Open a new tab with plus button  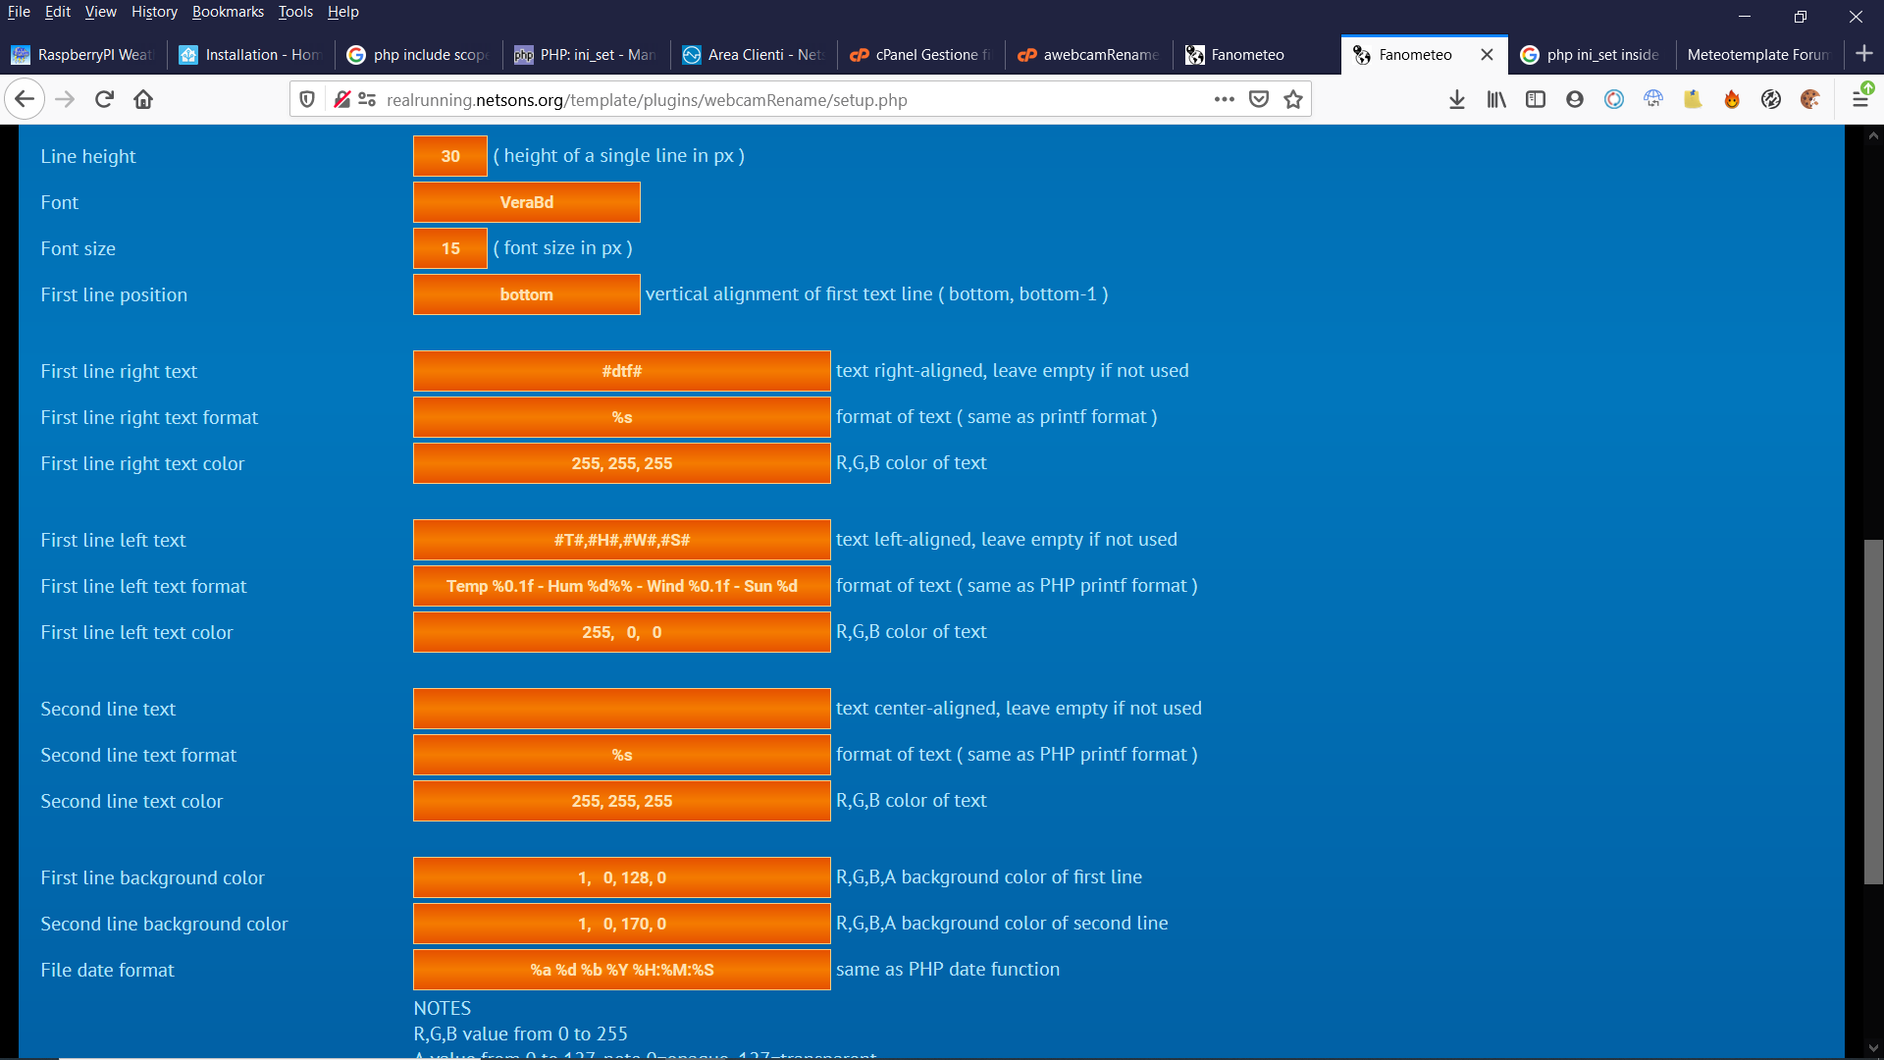tap(1864, 54)
